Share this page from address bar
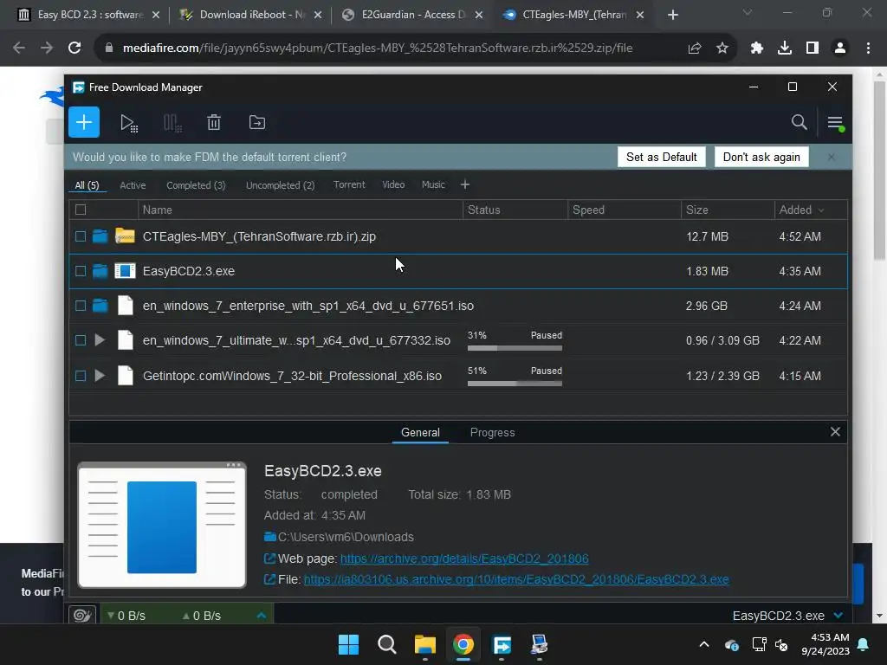This screenshot has height=665, width=887. (695, 48)
